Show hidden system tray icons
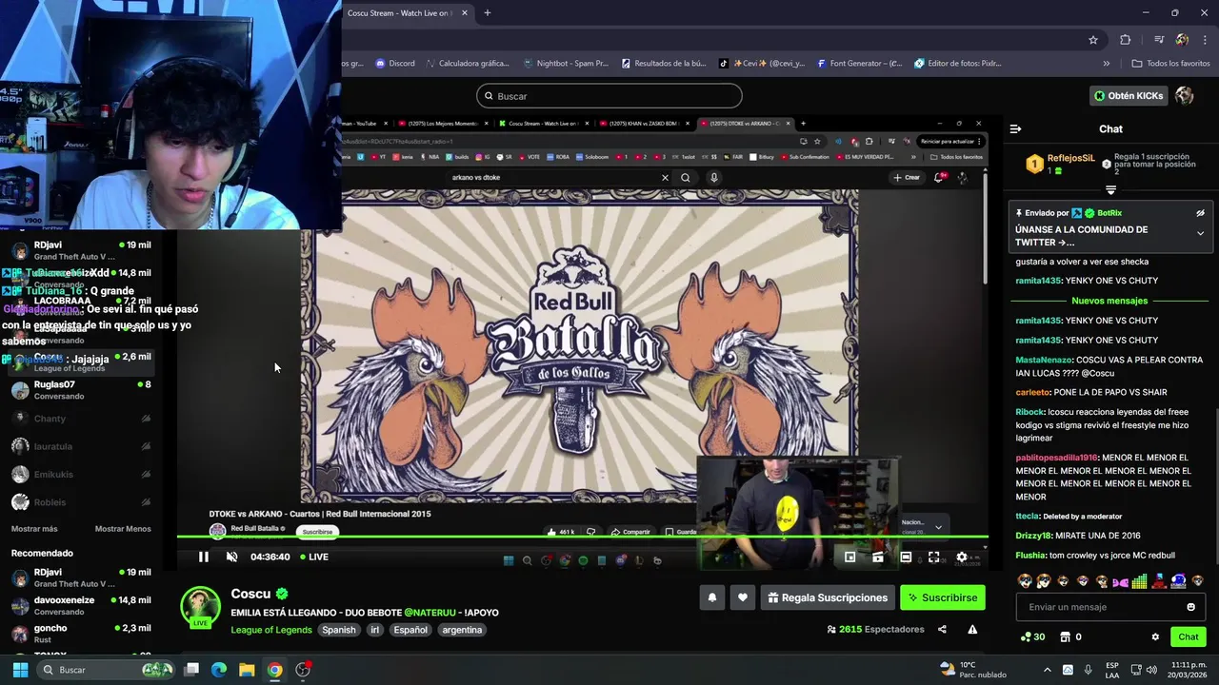The width and height of the screenshot is (1219, 685). point(1048,670)
